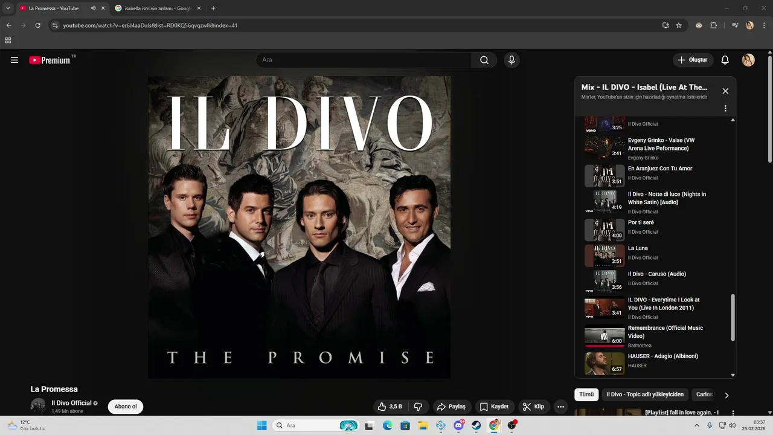The width and height of the screenshot is (773, 435).
Task: Open the Mix playlist three-dot options
Action: point(725,108)
